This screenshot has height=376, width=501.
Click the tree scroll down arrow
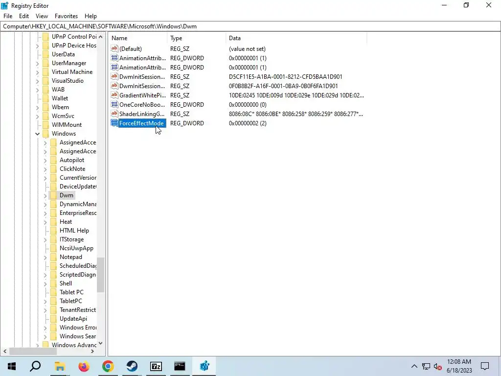click(101, 343)
